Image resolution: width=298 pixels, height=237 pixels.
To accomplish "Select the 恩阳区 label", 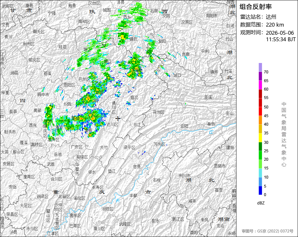I will click(69, 85).
